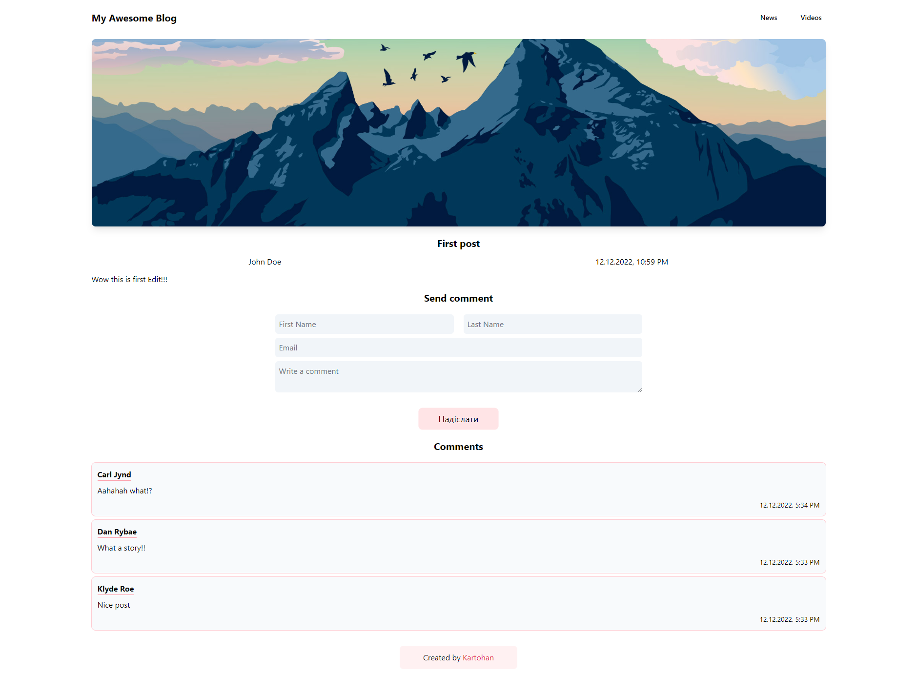Click commenter name Carl Jynd
This screenshot has width=917, height=675.
pyautogui.click(x=114, y=475)
